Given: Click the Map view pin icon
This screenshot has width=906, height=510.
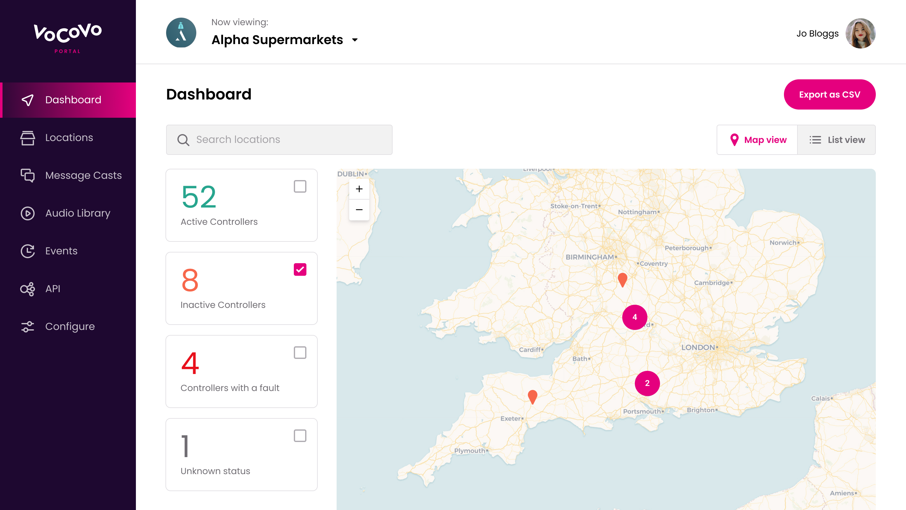Looking at the screenshot, I should 734,140.
